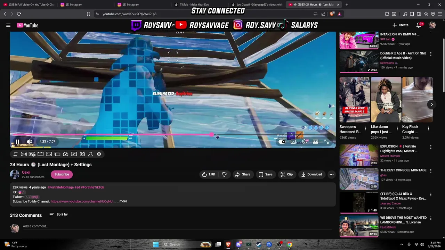Open Windows Start menu

[x=156, y=244]
